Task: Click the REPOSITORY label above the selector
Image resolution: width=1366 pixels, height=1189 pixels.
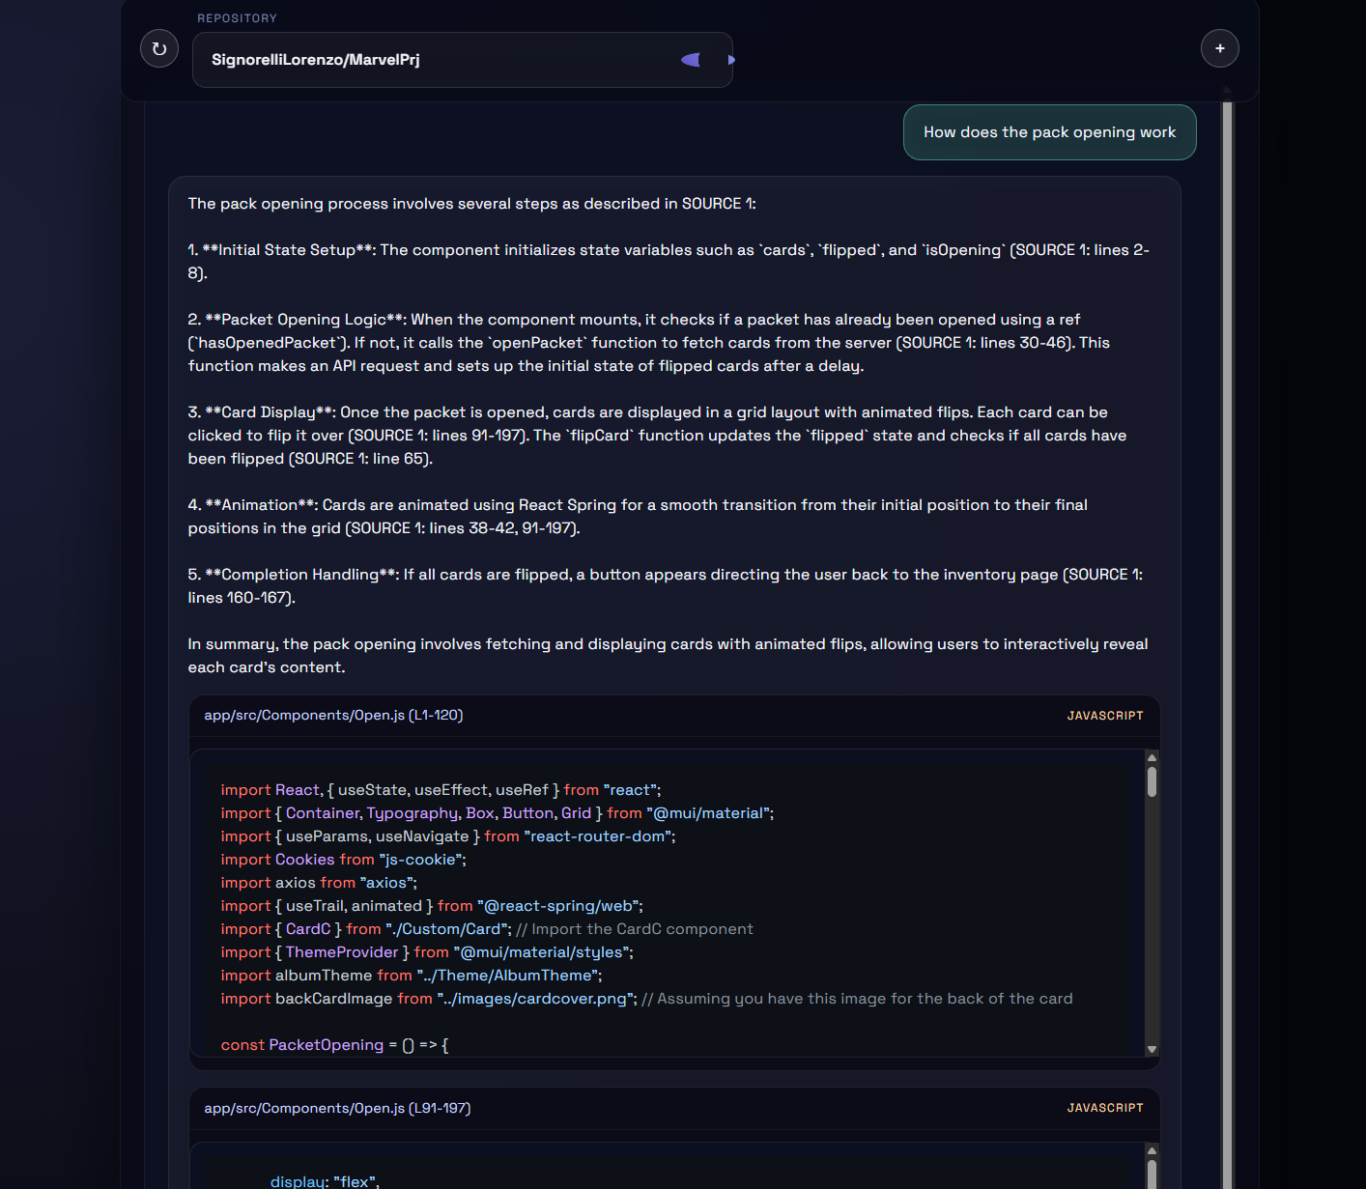Action: click(236, 17)
